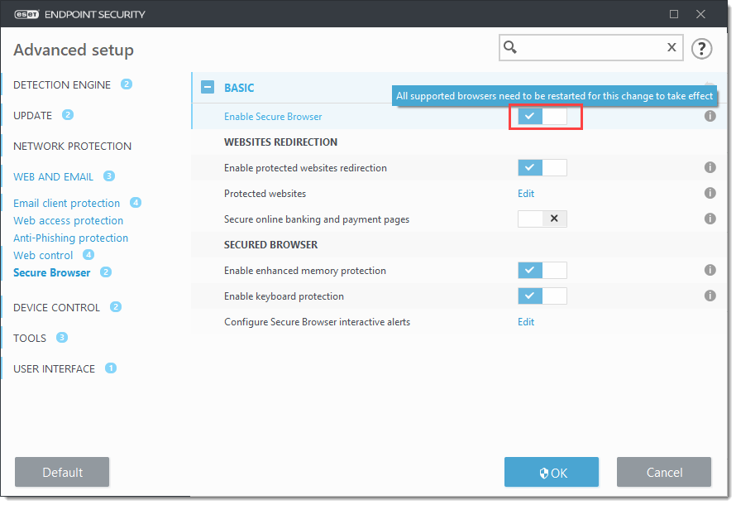Confirm settings with OK button

tap(552, 472)
